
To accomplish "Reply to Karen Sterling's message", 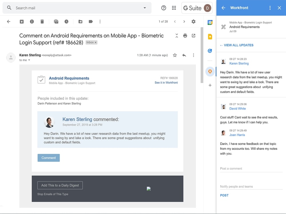I will pos(184,55).
